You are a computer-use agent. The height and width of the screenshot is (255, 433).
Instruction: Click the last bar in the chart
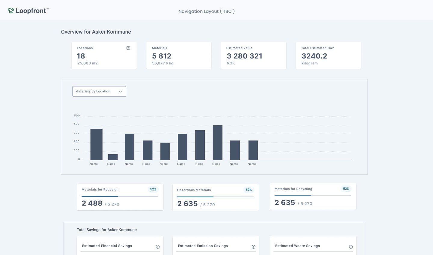(x=253, y=150)
